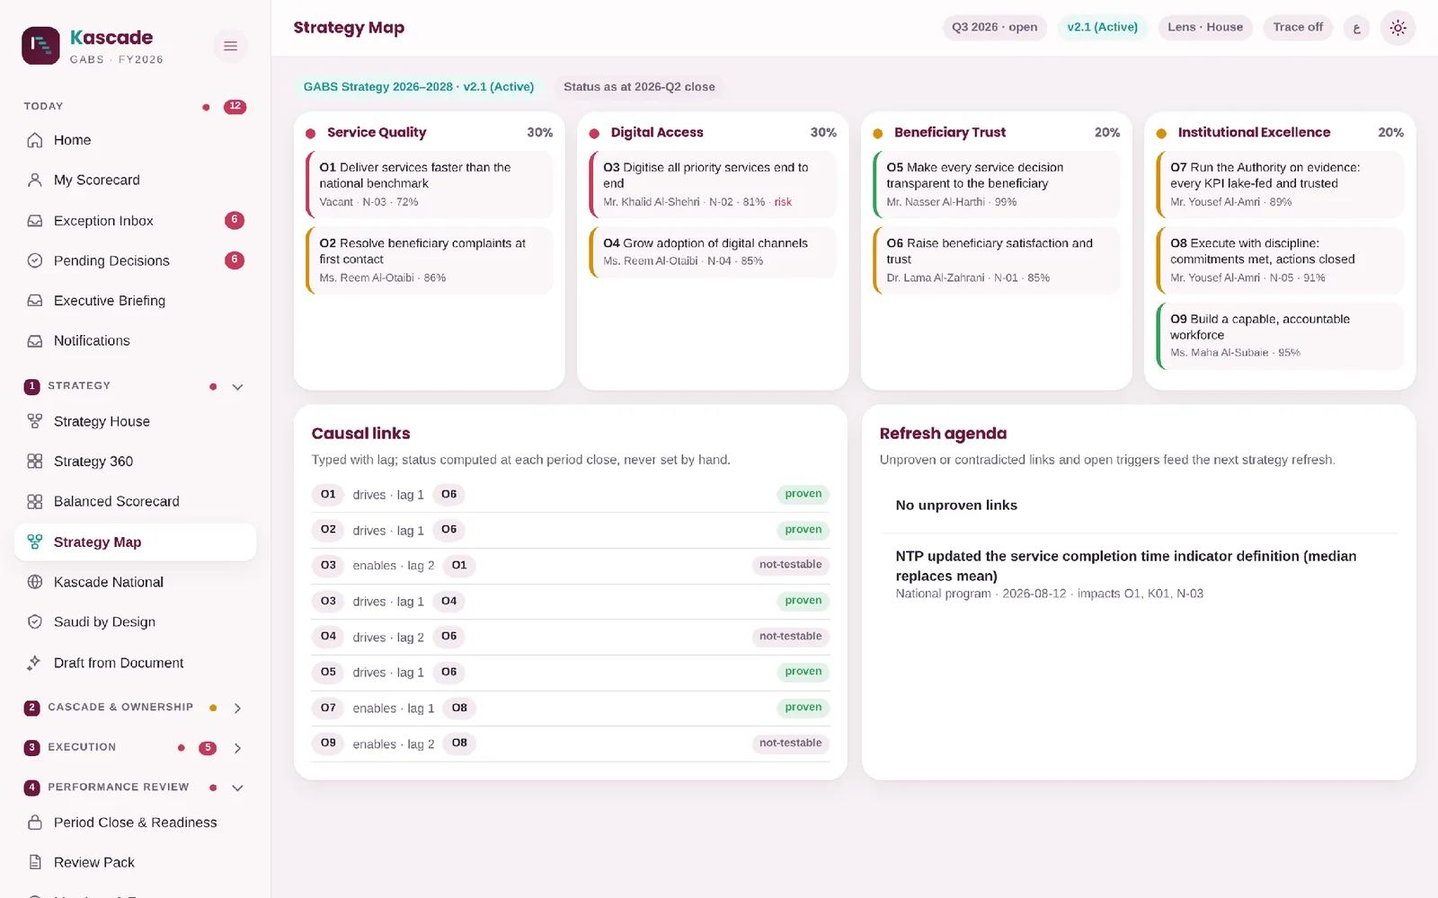
Task: Open objective O1 Deliver services faster card
Action: [x=430, y=184]
